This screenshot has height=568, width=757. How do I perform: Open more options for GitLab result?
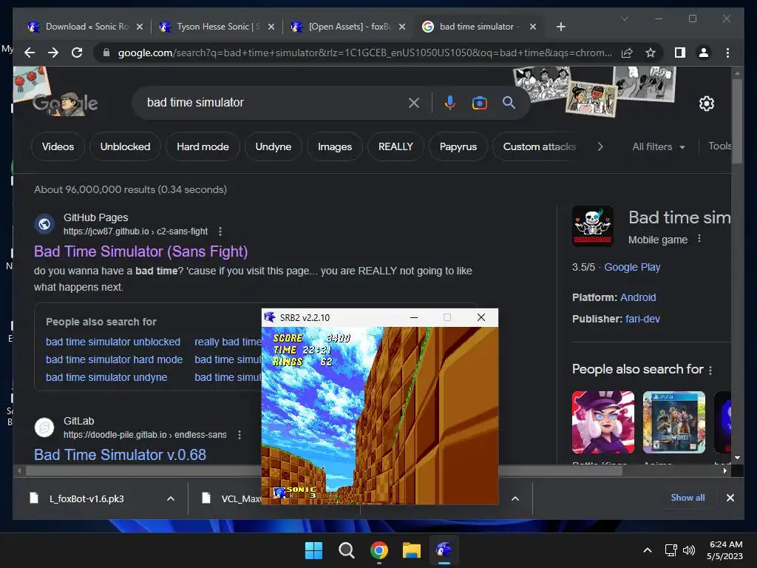tap(240, 435)
